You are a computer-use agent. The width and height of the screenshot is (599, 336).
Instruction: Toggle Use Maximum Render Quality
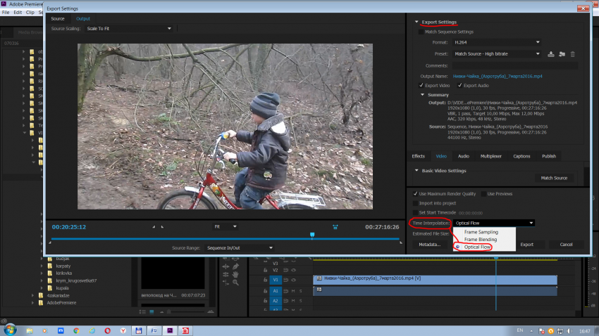click(x=415, y=193)
